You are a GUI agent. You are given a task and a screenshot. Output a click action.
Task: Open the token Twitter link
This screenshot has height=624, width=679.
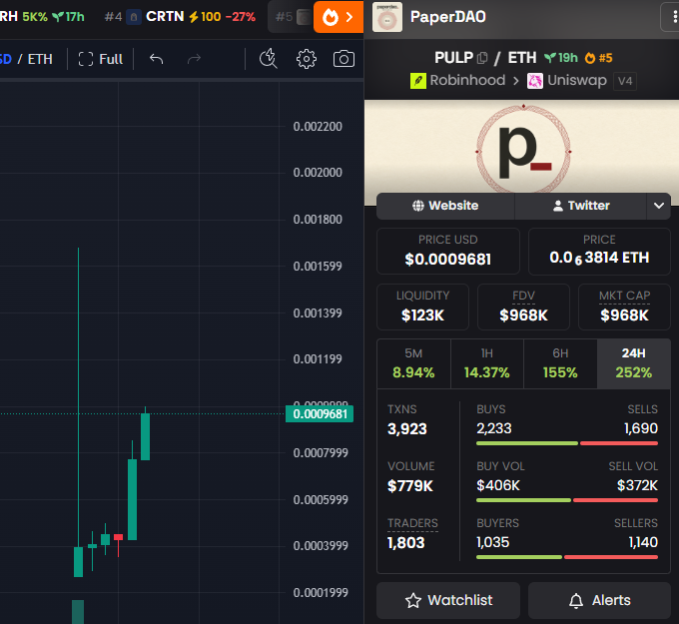(581, 206)
